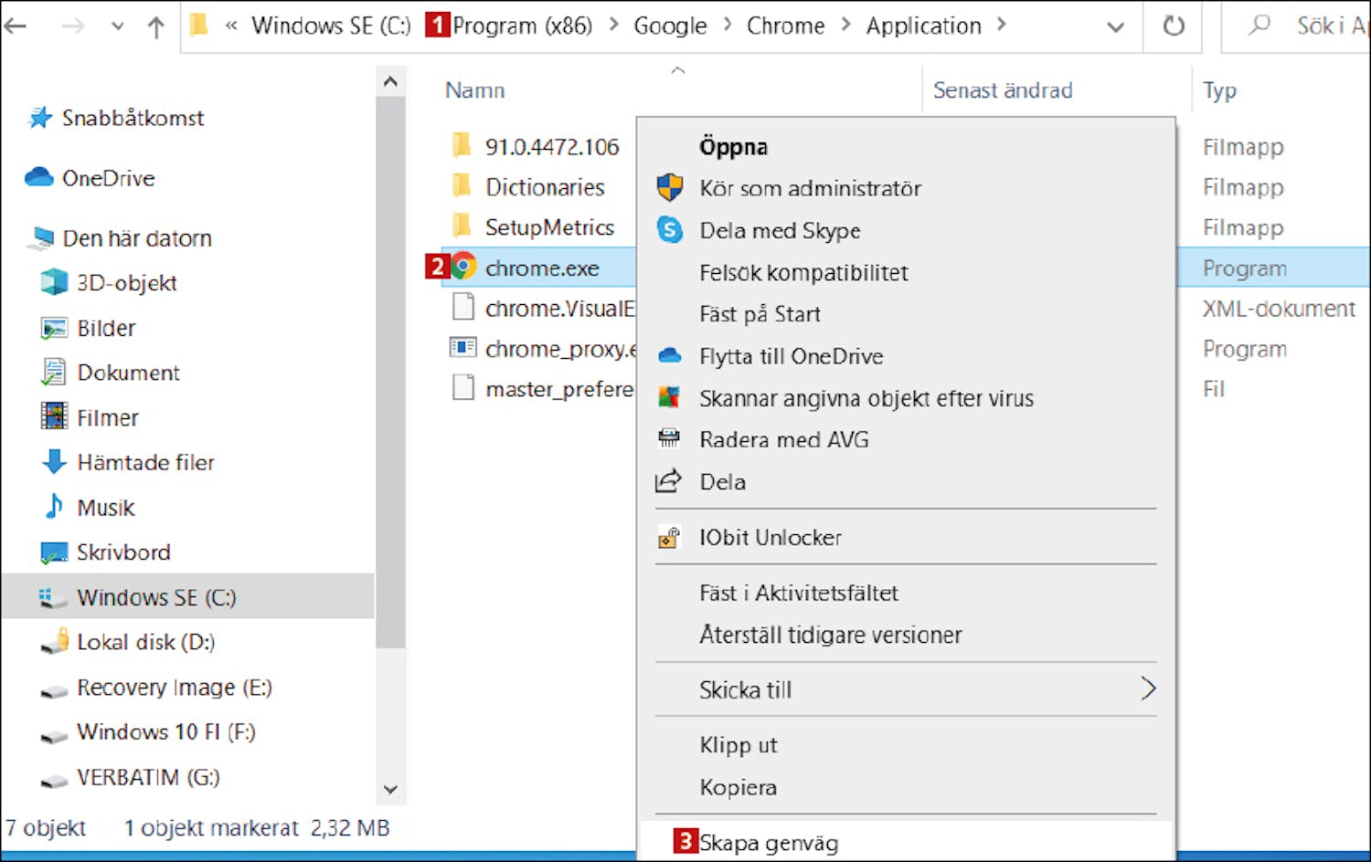Viewport: 1371px width, 862px height.
Task: Select Recovery Image (E:) drive
Action: point(156,687)
